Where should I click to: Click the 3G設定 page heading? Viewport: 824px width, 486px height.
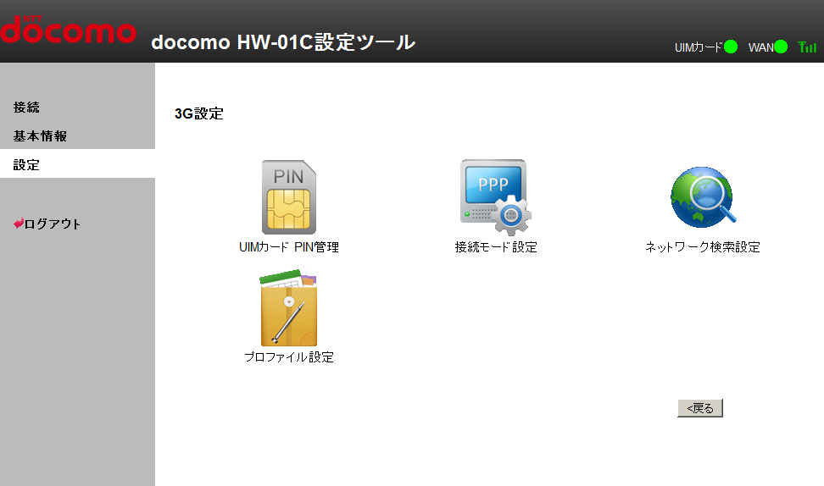tap(199, 114)
